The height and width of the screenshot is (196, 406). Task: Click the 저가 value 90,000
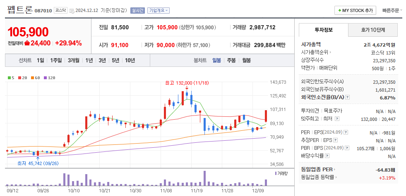coord(166,45)
